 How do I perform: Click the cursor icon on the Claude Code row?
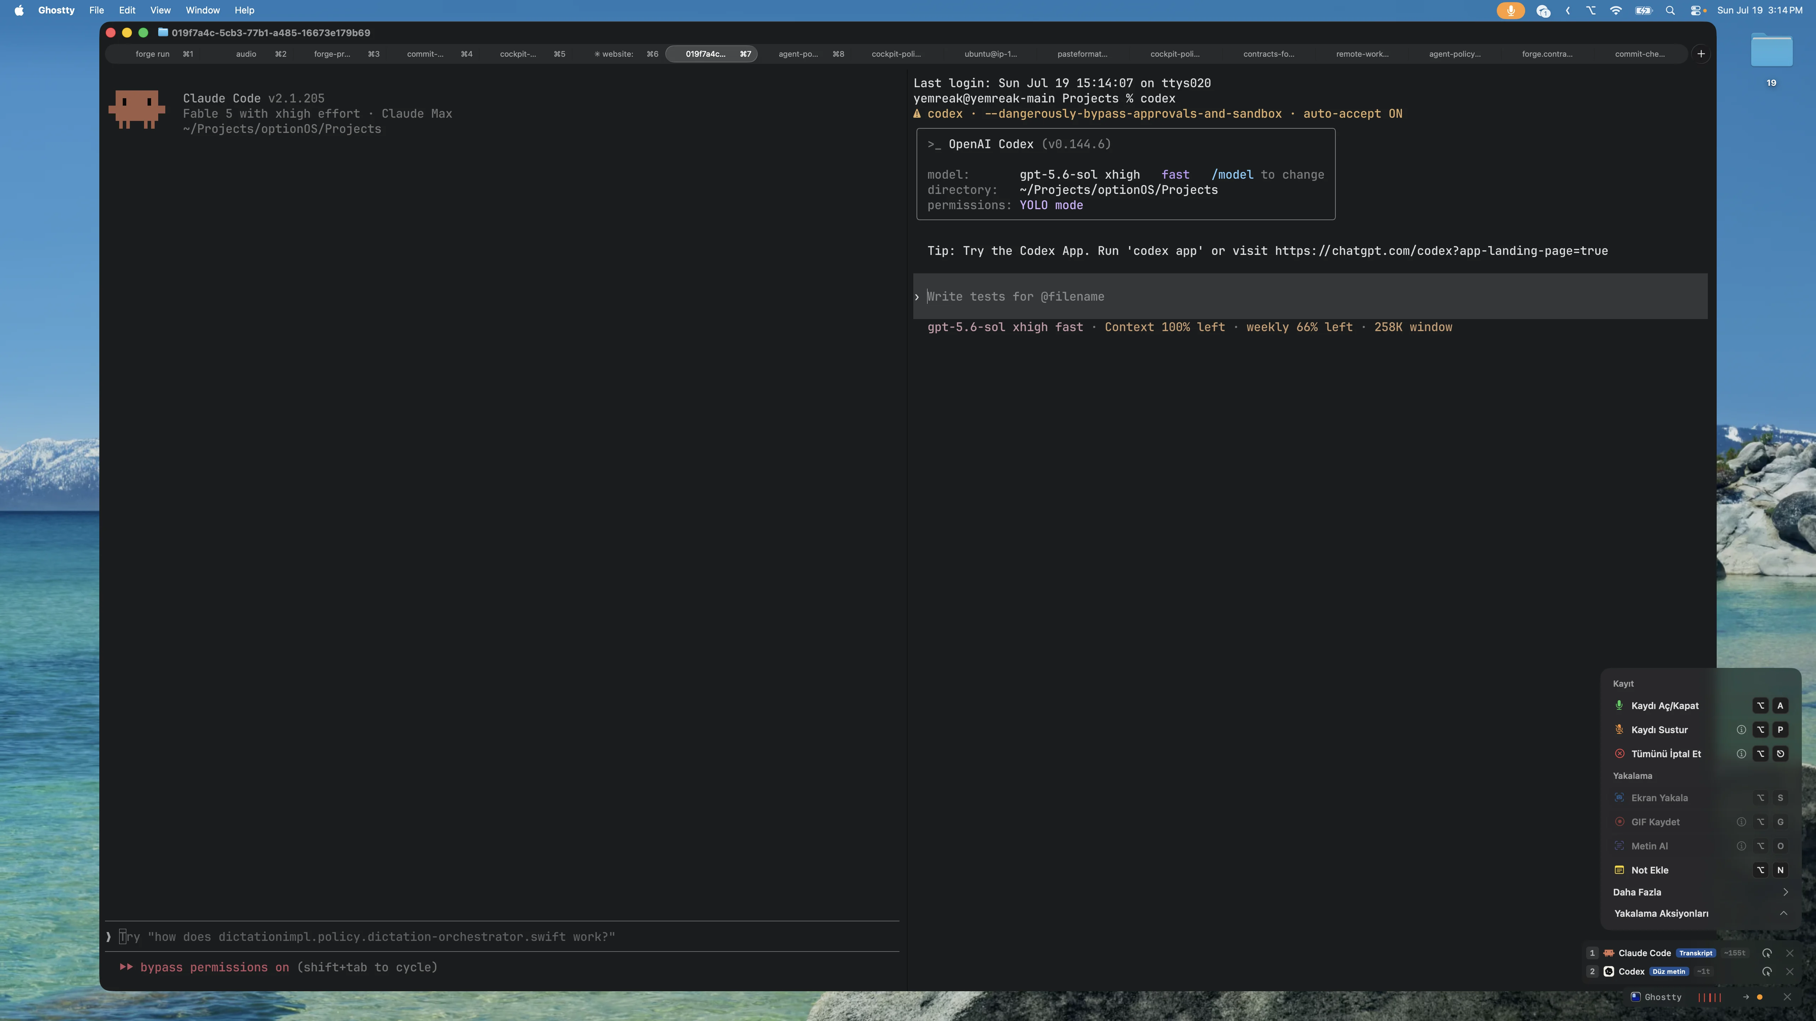[1767, 953]
